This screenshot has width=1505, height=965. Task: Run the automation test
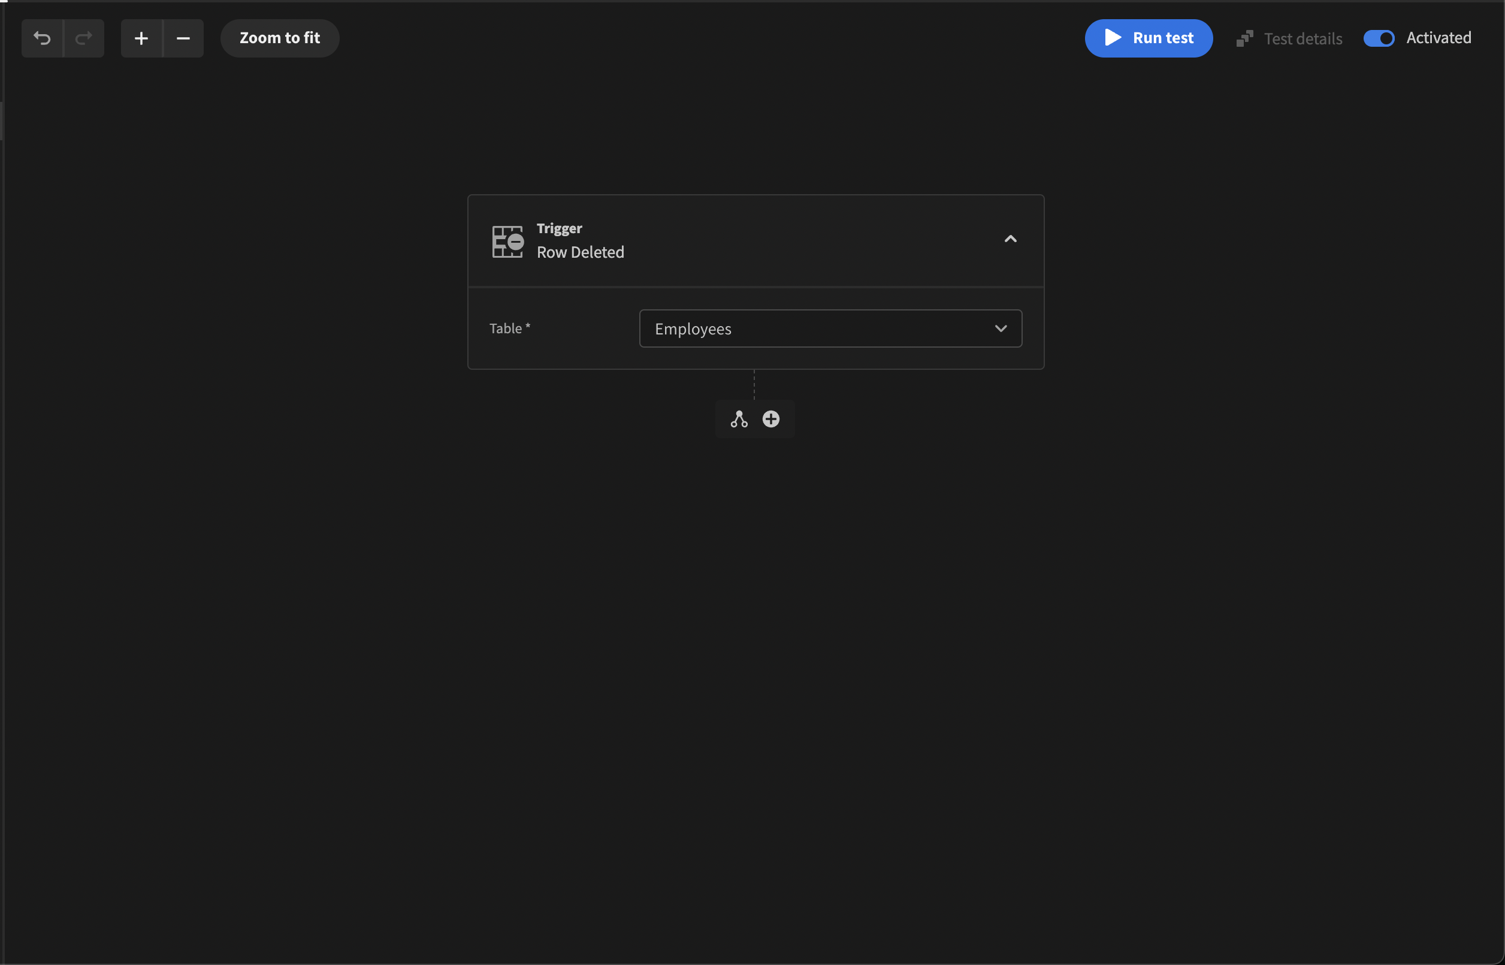1149,37
